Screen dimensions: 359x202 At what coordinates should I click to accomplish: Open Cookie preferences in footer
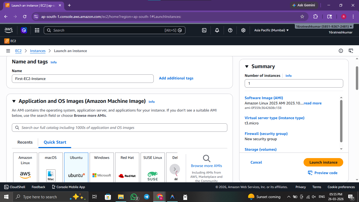pyautogui.click(x=341, y=187)
